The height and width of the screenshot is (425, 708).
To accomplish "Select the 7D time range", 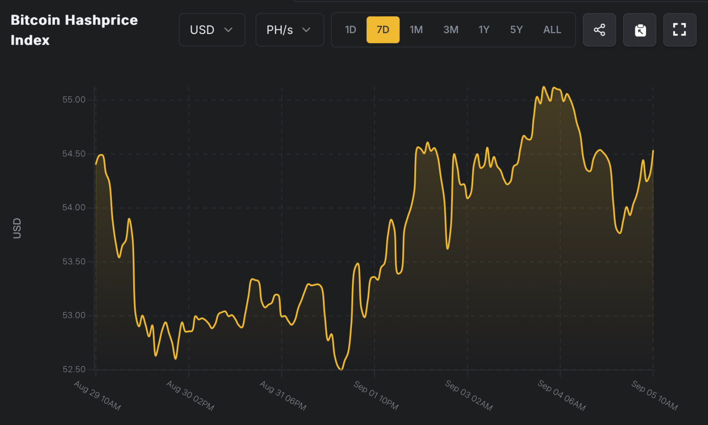I will tap(383, 30).
